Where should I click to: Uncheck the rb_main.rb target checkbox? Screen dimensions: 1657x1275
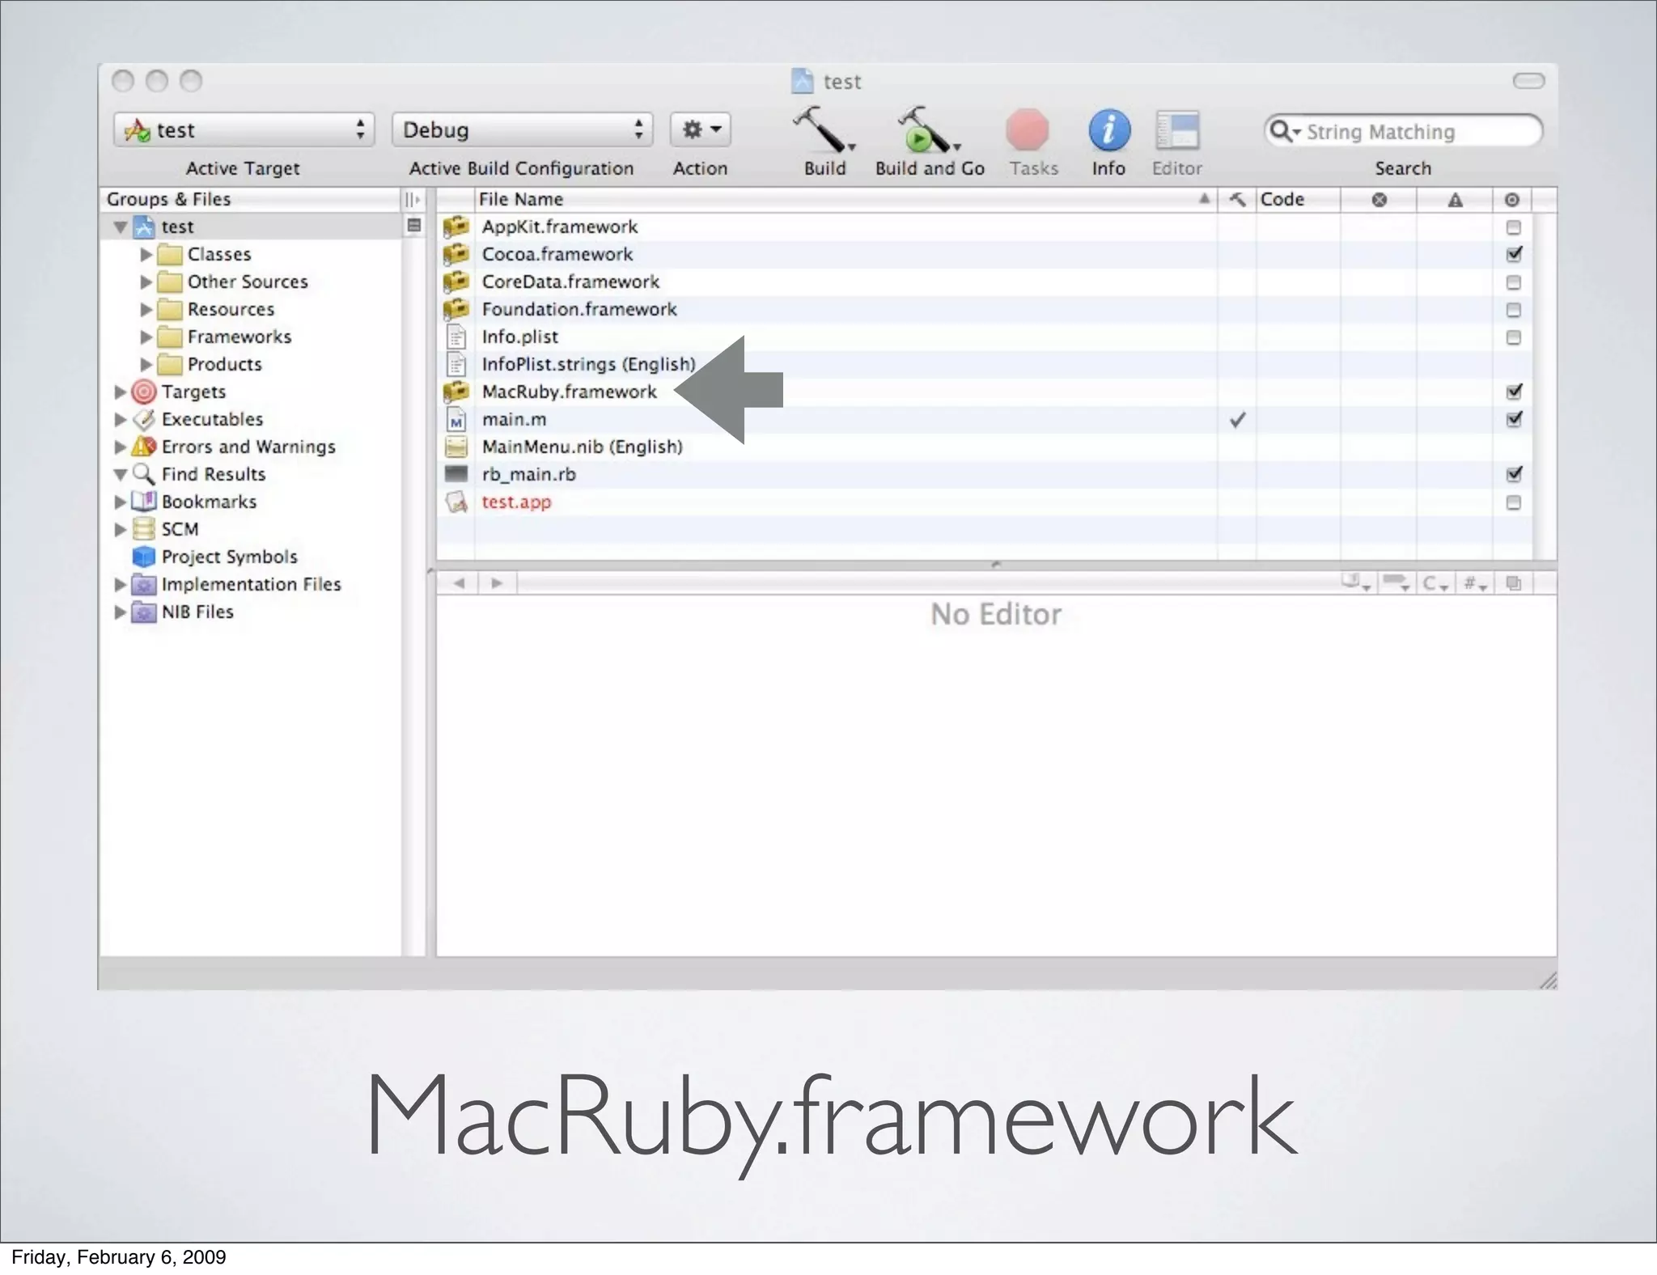tap(1513, 474)
